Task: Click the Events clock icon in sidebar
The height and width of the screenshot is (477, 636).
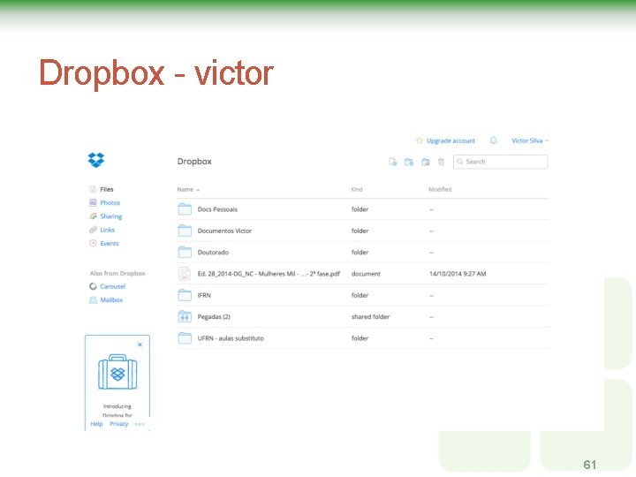Action: click(93, 244)
